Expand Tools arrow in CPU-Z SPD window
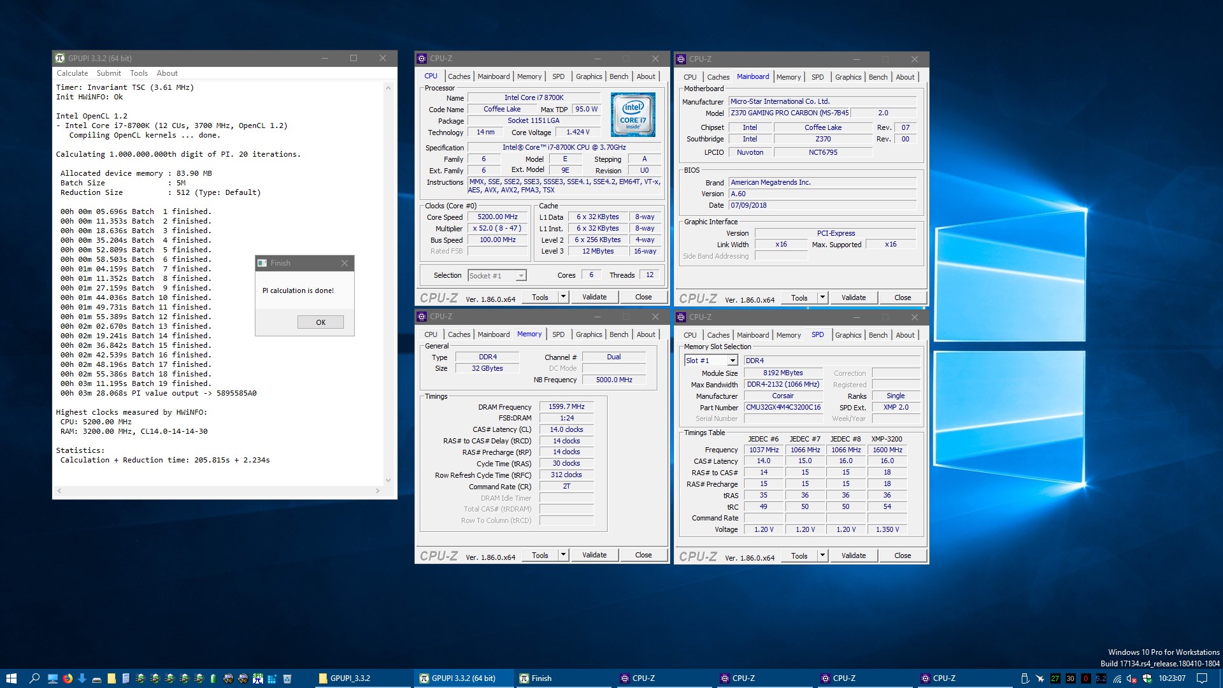1223x688 pixels. click(x=822, y=555)
